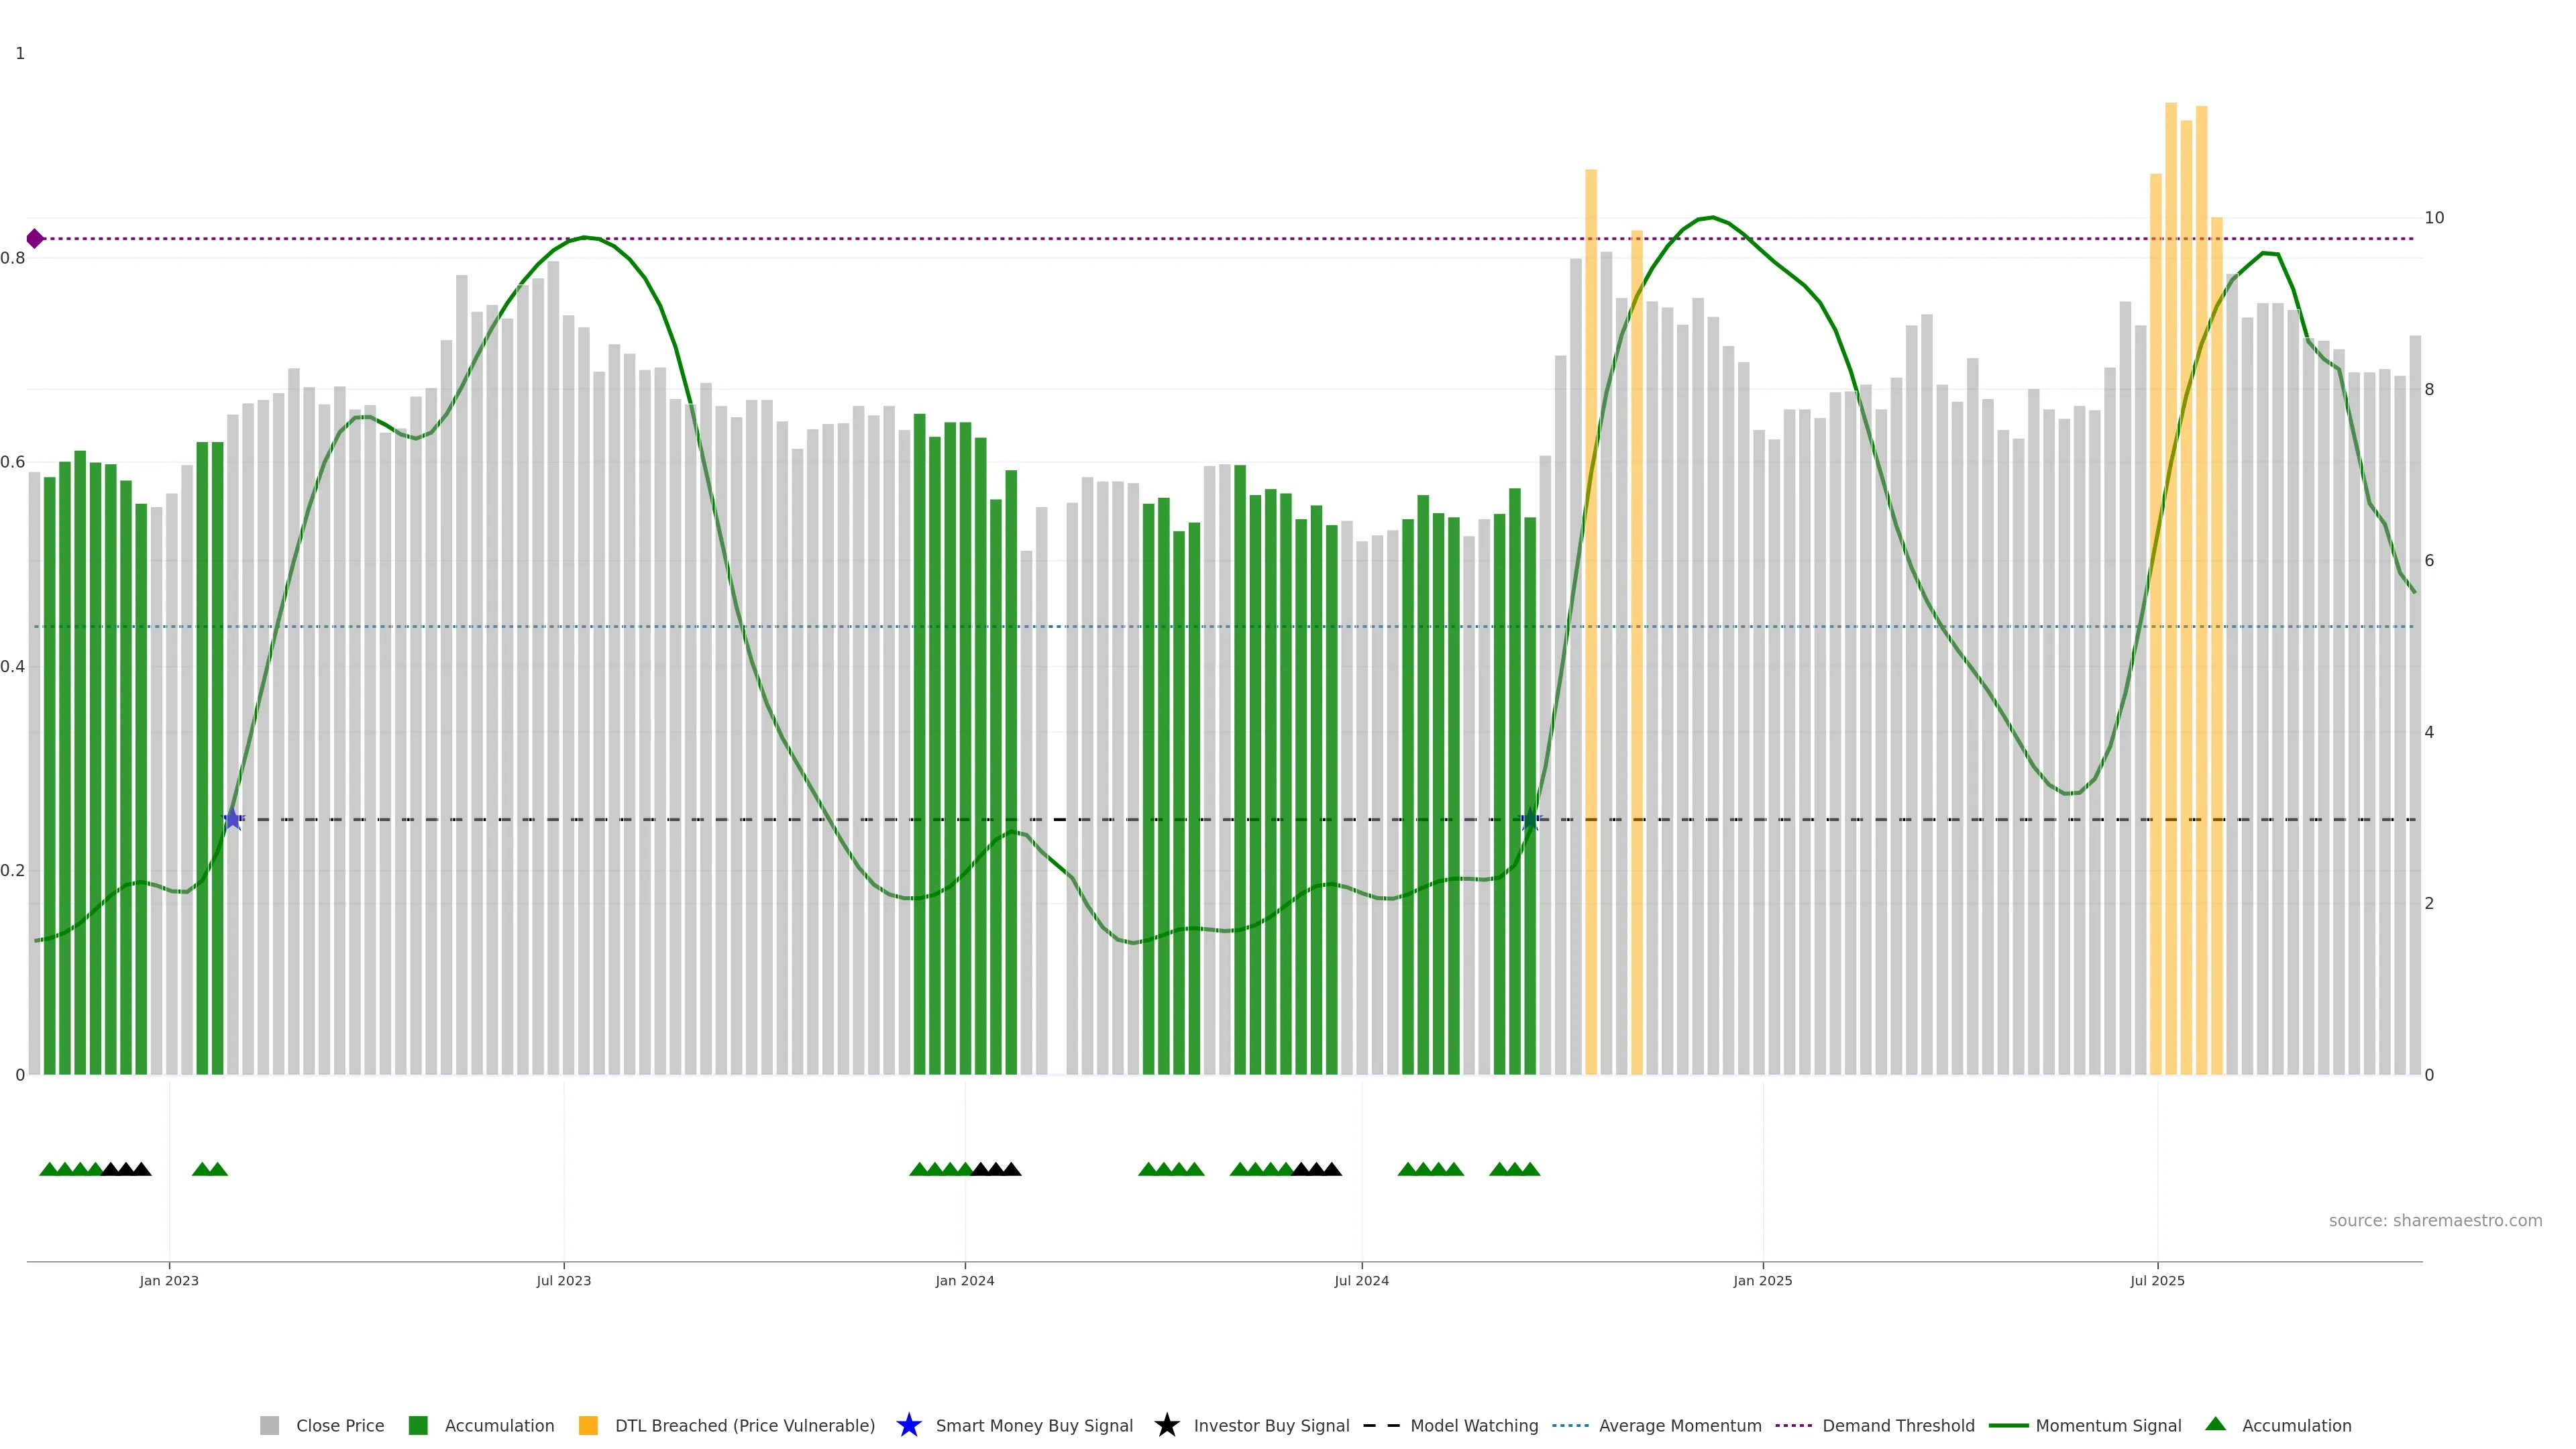Toggle the Average Momentum legend entry
This screenshot has width=2576, height=1449.
click(x=1679, y=1425)
